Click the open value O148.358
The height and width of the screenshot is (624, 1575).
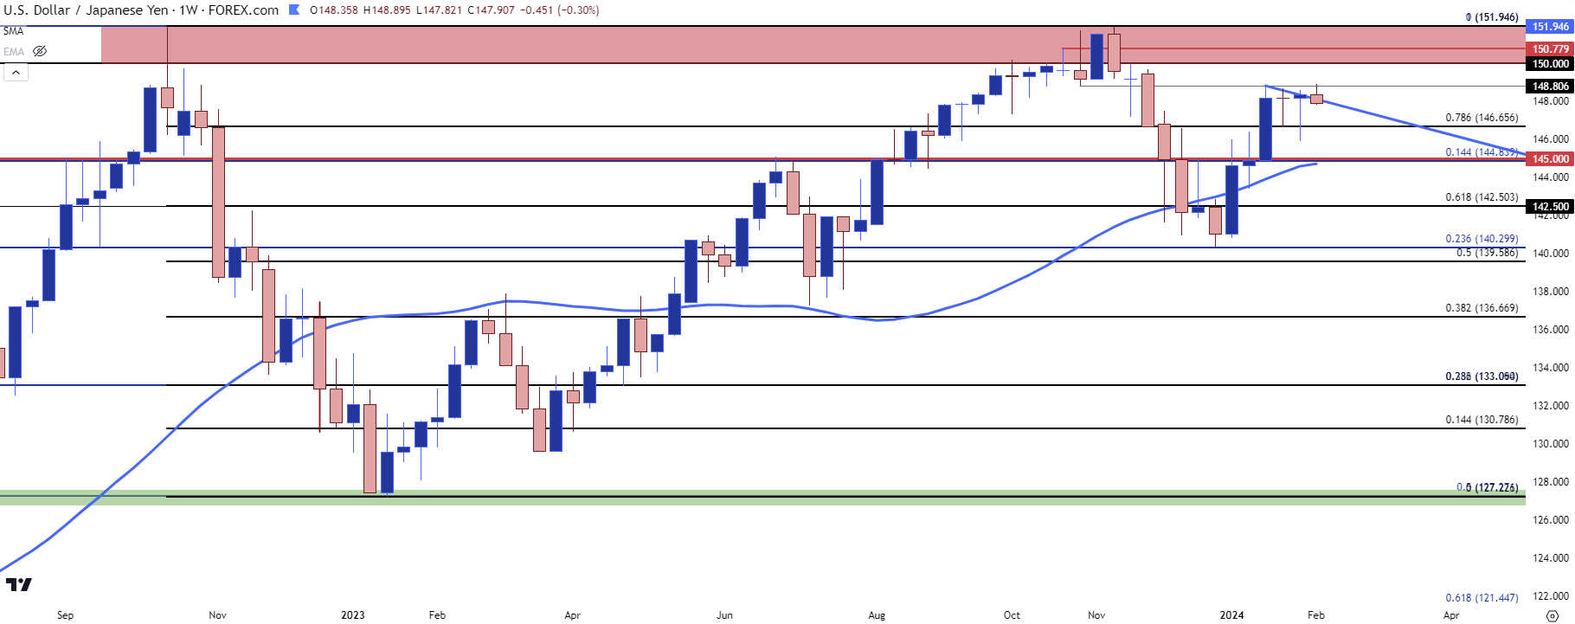(333, 10)
